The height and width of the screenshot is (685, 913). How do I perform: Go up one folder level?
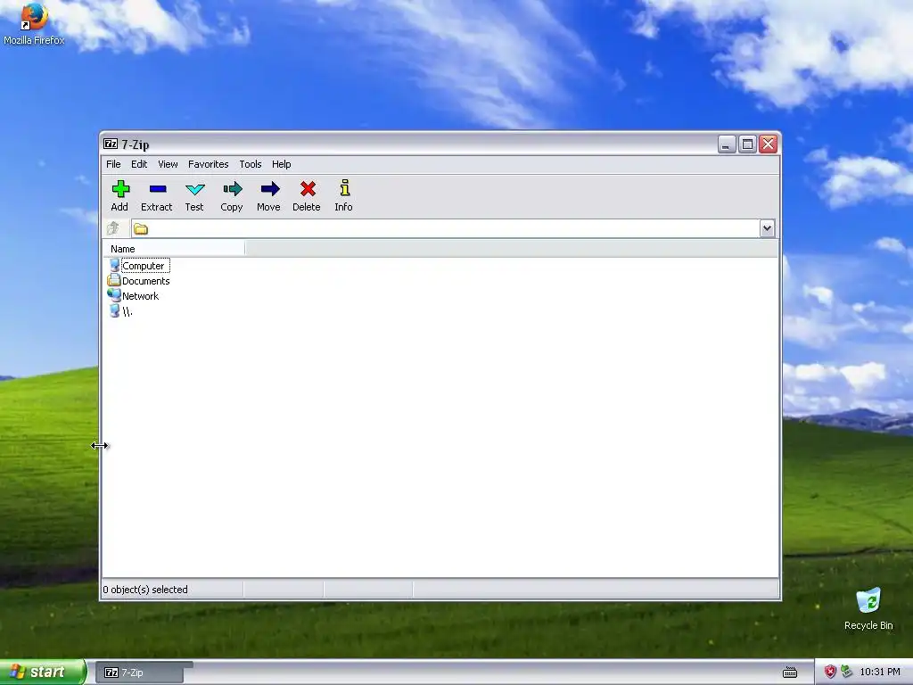113,228
